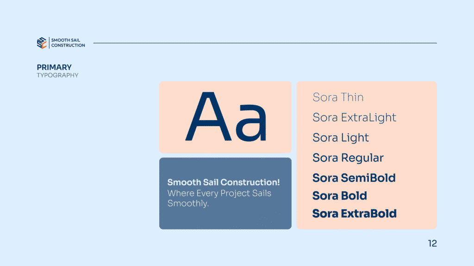Choose the Sora Thin font weight
Image resolution: width=474 pixels, height=266 pixels.
click(338, 97)
